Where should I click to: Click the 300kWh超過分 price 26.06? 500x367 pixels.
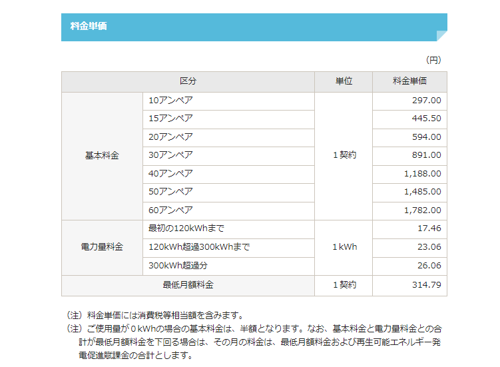tap(429, 265)
